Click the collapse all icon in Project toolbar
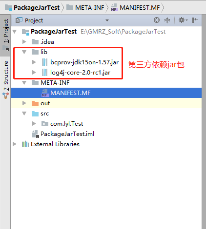 click(x=167, y=20)
